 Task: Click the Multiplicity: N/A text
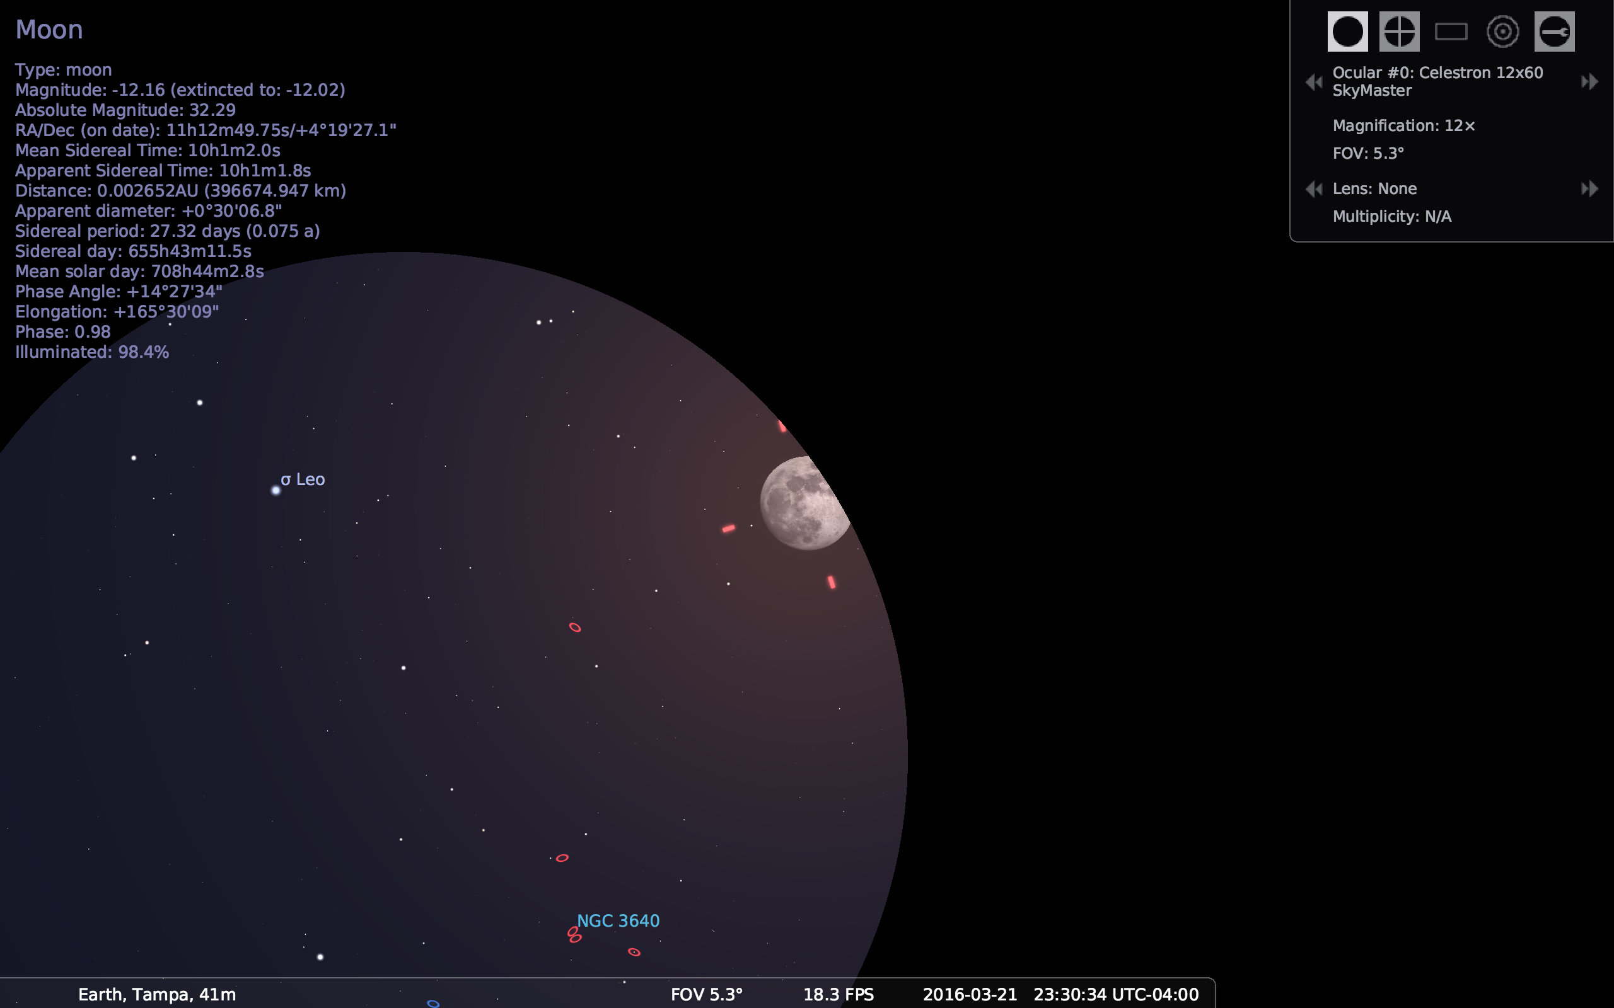pyautogui.click(x=1392, y=217)
